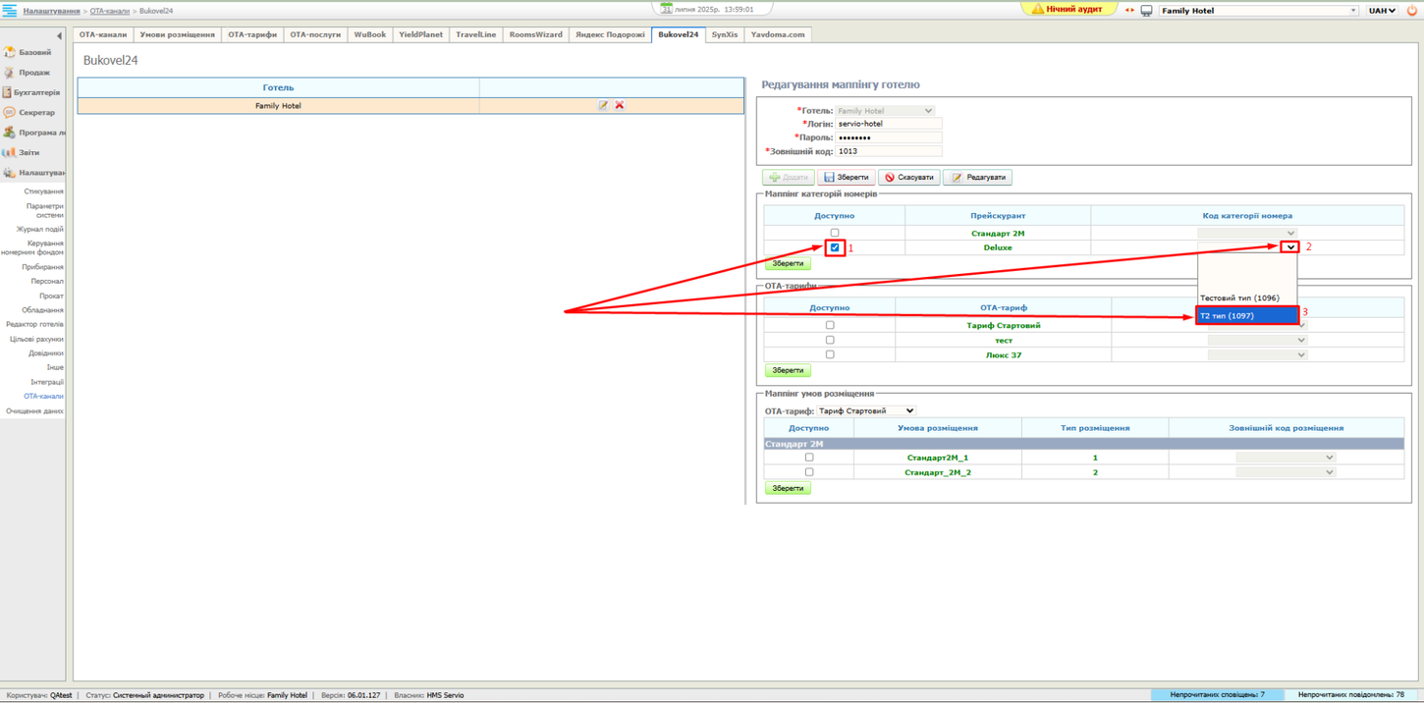The width and height of the screenshot is (1424, 703).
Task: Click the Скасувати button
Action: click(x=908, y=177)
